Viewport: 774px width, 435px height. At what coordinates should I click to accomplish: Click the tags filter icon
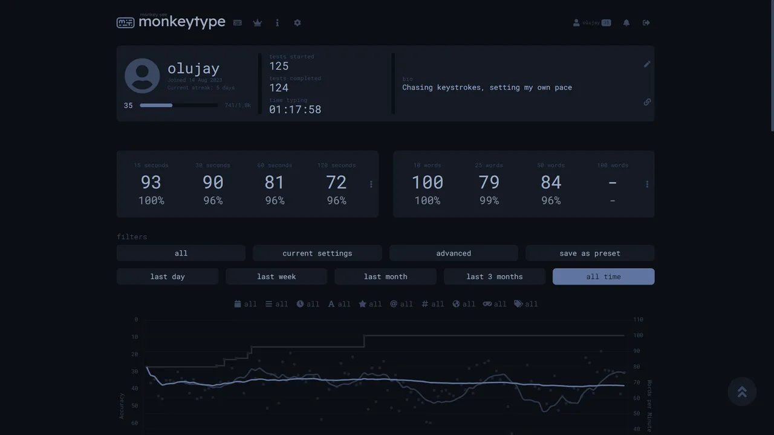(x=519, y=304)
